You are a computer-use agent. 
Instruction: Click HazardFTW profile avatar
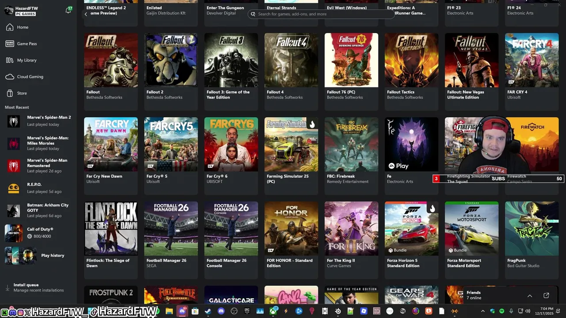coord(9,11)
